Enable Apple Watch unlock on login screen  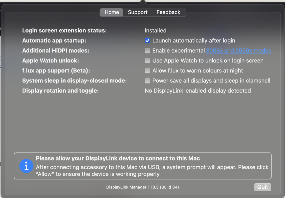point(147,61)
